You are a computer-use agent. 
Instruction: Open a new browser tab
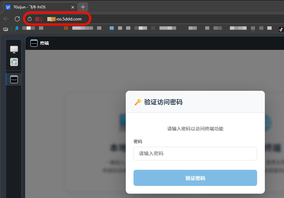[83, 7]
